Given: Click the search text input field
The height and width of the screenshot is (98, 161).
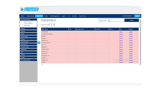Looking at the screenshot, I should (x=117, y=20).
